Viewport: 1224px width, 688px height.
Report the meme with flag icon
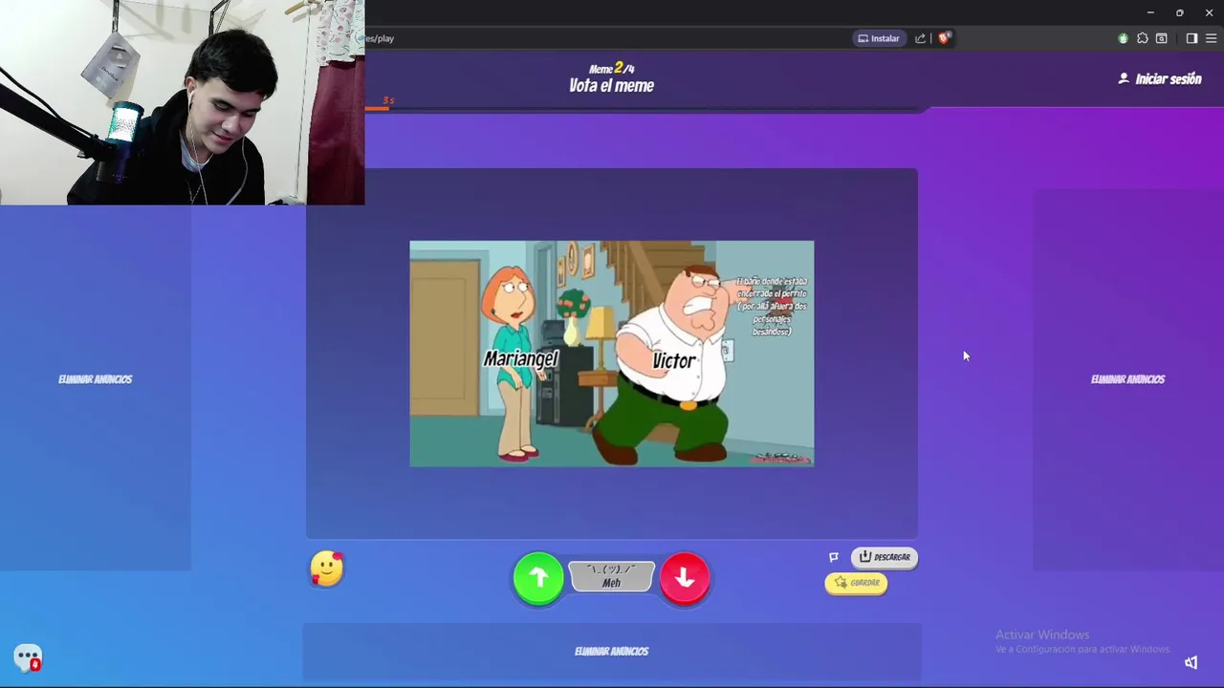834,557
